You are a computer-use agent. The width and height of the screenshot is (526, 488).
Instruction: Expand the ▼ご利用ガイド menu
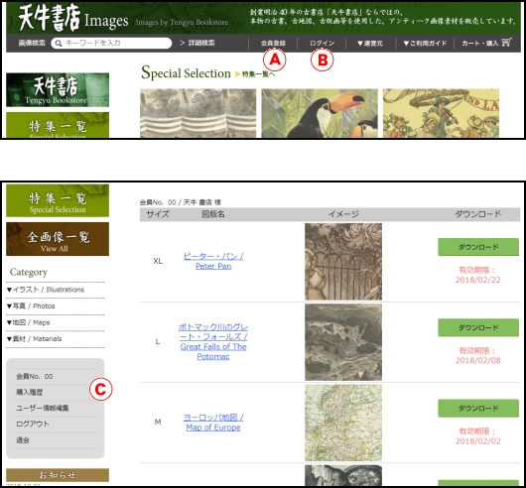click(x=425, y=44)
